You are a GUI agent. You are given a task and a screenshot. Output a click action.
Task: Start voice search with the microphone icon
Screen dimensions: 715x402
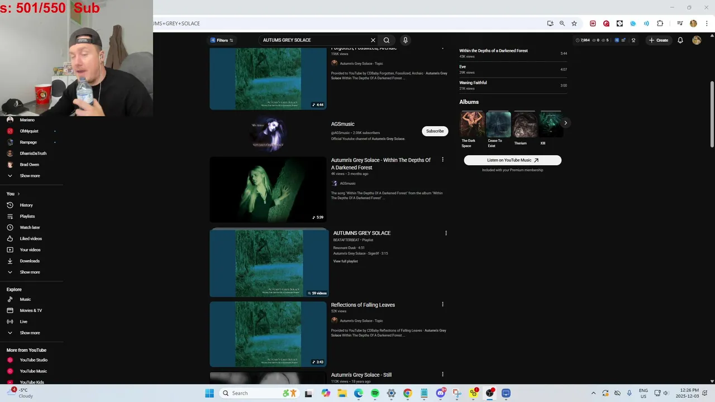pyautogui.click(x=406, y=40)
